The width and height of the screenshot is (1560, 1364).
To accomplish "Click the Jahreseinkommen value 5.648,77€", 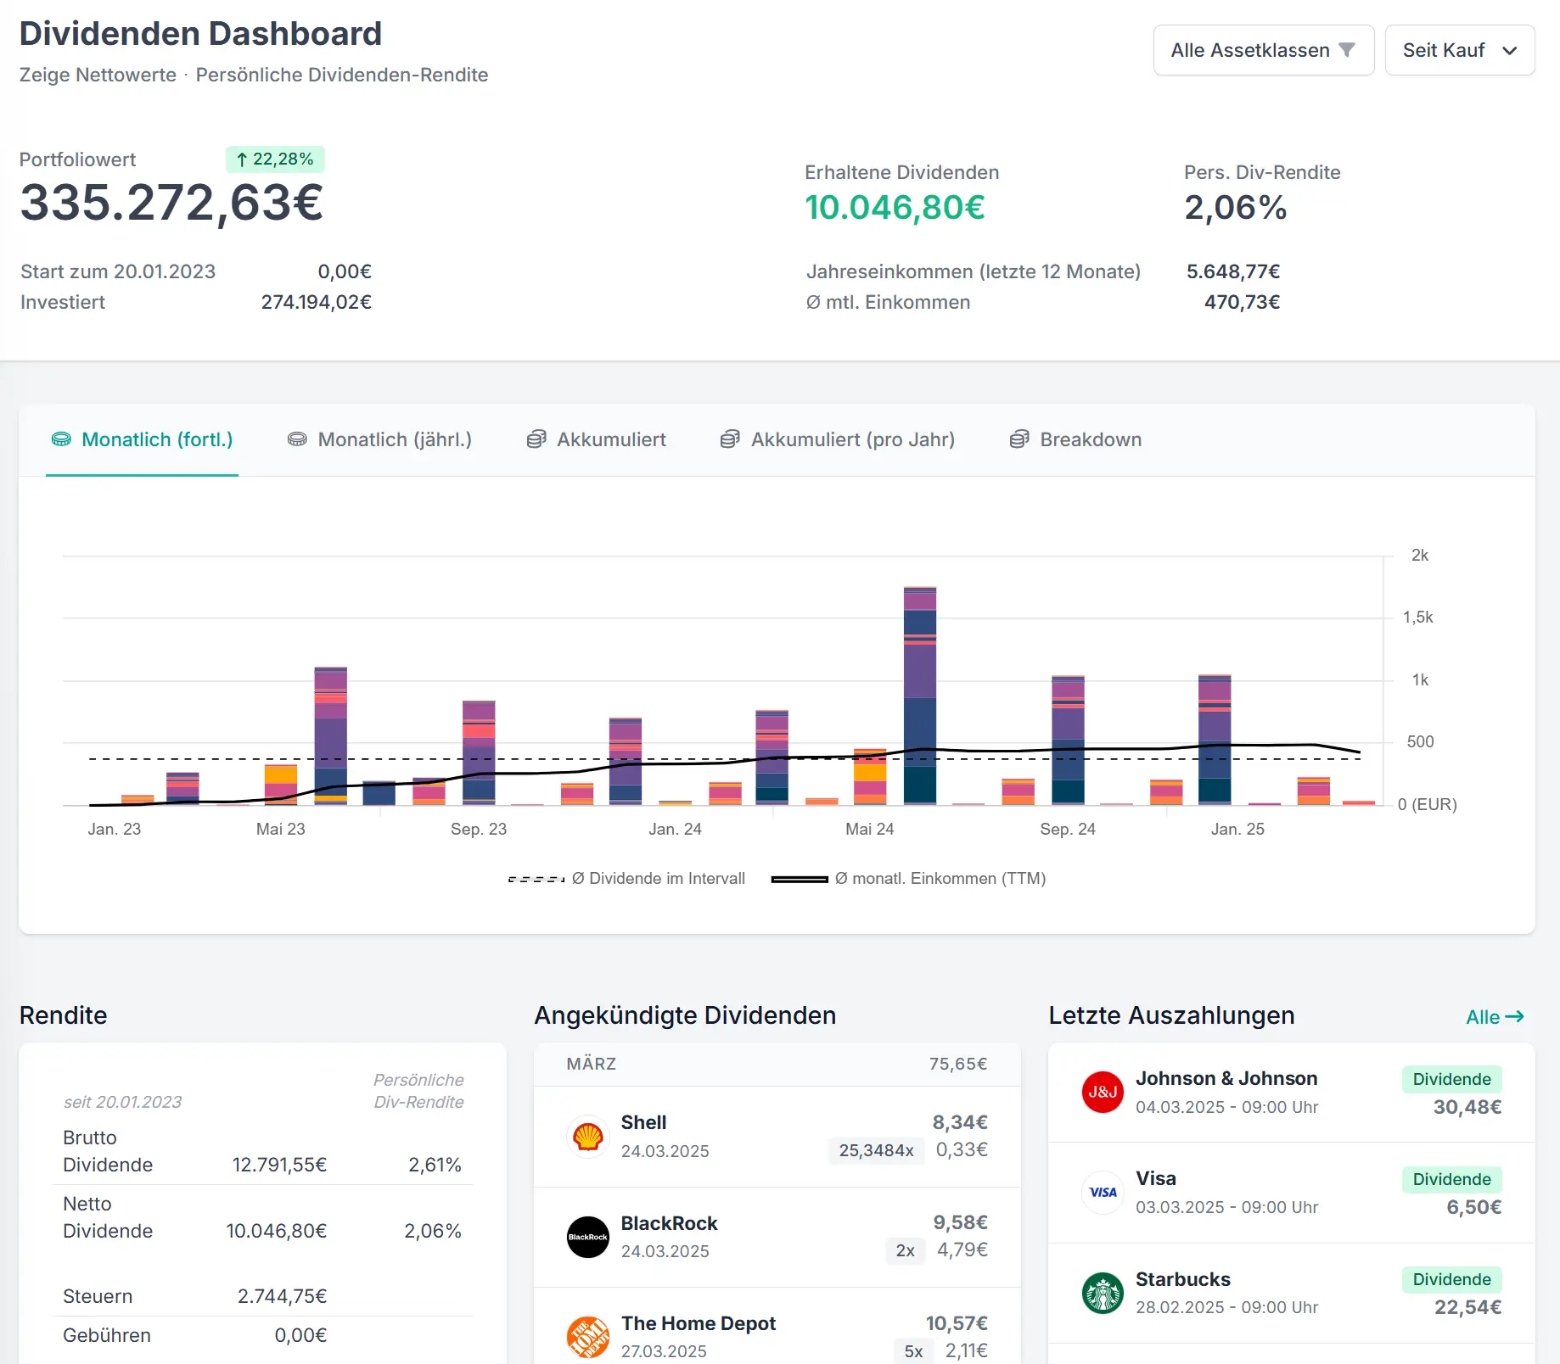I will click(x=1232, y=271).
